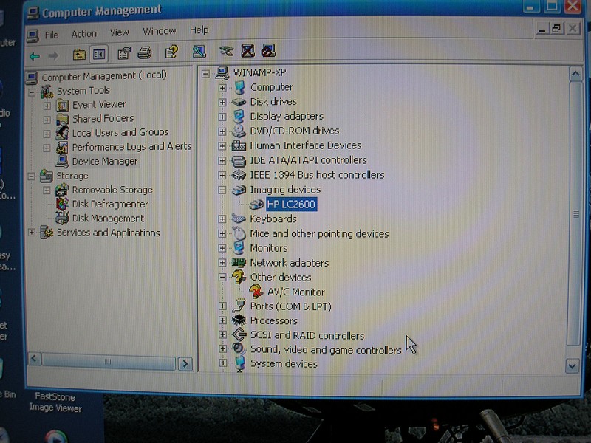Open the Action menu
The width and height of the screenshot is (591, 443).
(x=84, y=34)
